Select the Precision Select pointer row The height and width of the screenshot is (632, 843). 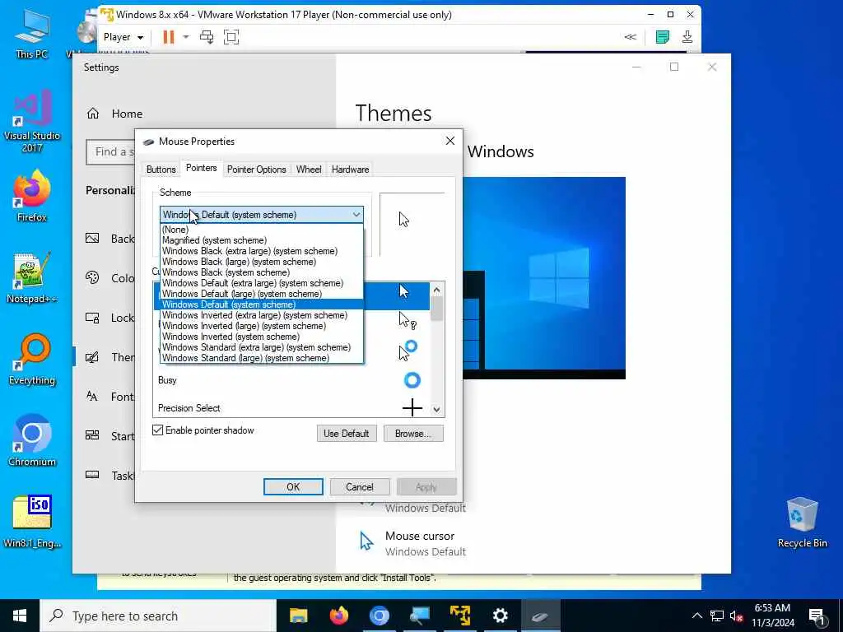(291, 408)
